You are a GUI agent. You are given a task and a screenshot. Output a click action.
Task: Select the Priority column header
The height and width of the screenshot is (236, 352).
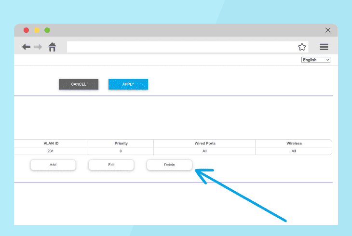(x=121, y=144)
